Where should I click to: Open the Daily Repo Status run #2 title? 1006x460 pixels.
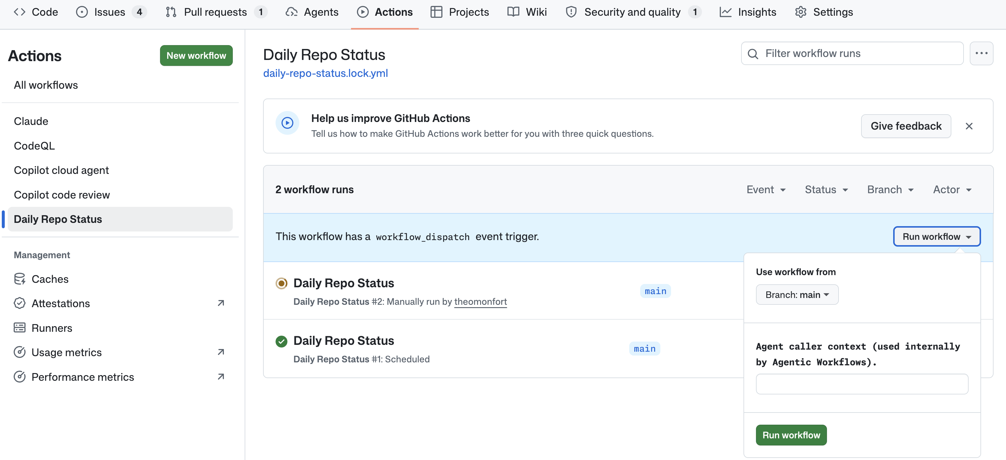(344, 283)
